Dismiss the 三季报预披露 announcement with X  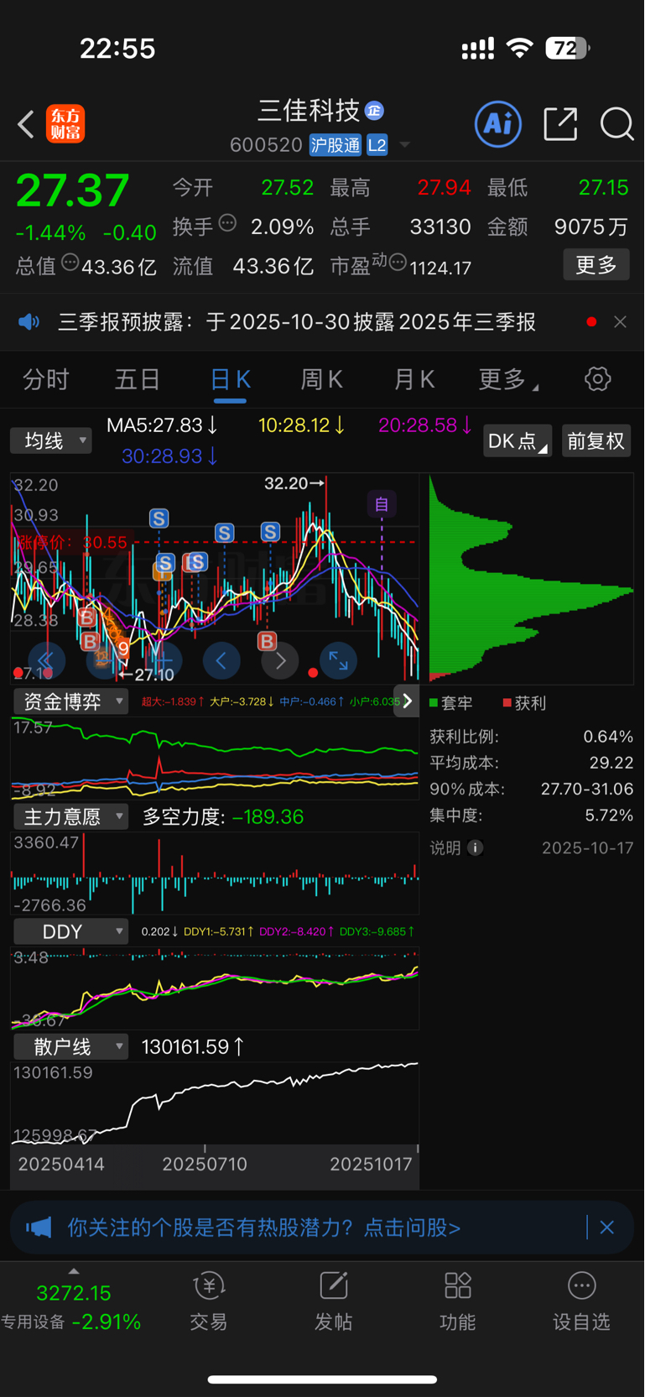pyautogui.click(x=620, y=322)
